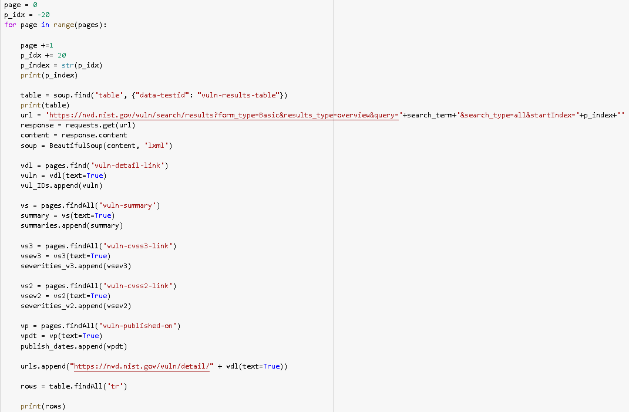Click 'summaries.append(summary)' line
The width and height of the screenshot is (629, 412).
tap(72, 225)
